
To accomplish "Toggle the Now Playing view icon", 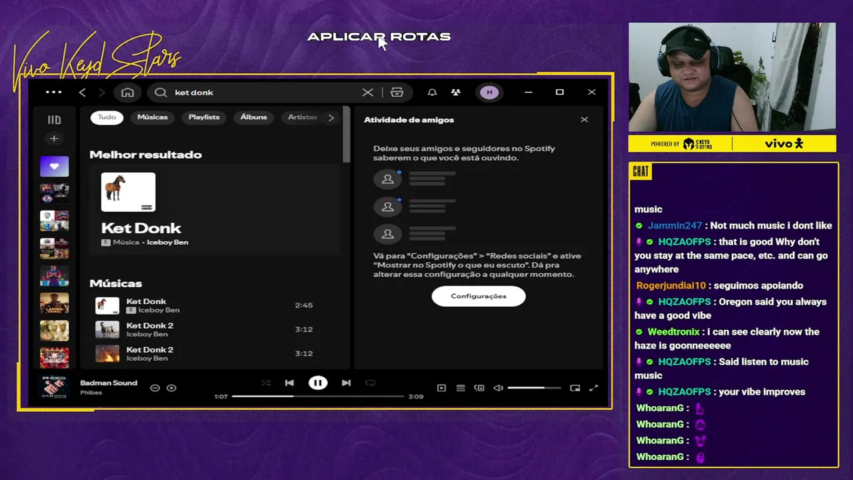I will pyautogui.click(x=441, y=388).
